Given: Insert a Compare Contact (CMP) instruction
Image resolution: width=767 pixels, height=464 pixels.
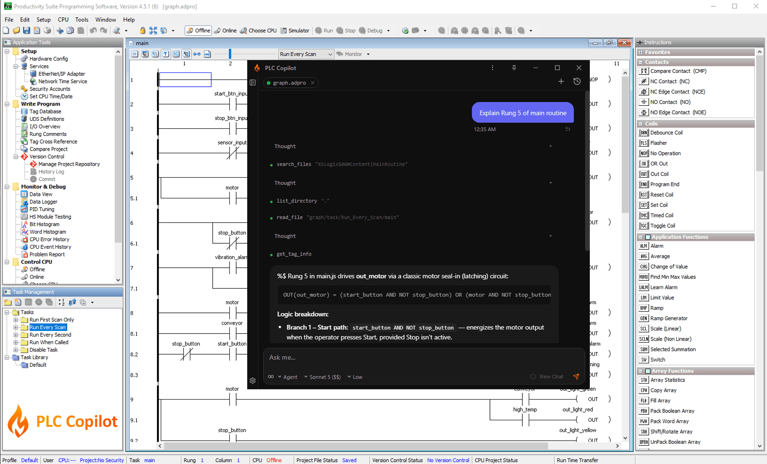Looking at the screenshot, I should click(678, 71).
